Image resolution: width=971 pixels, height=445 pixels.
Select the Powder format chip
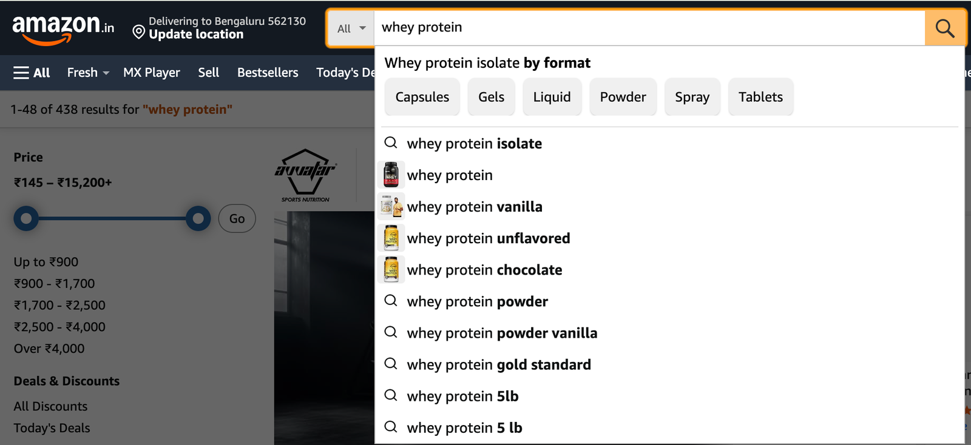(623, 97)
